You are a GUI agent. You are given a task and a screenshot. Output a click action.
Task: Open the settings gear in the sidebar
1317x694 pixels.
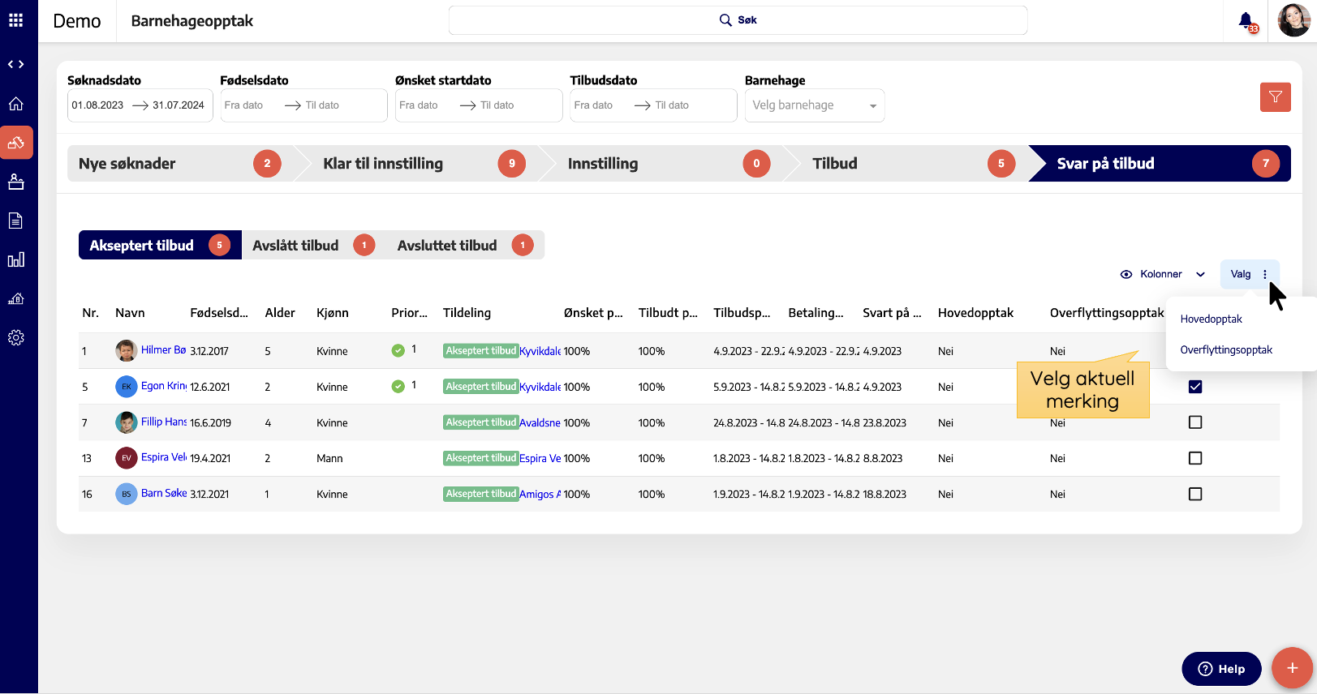15,337
